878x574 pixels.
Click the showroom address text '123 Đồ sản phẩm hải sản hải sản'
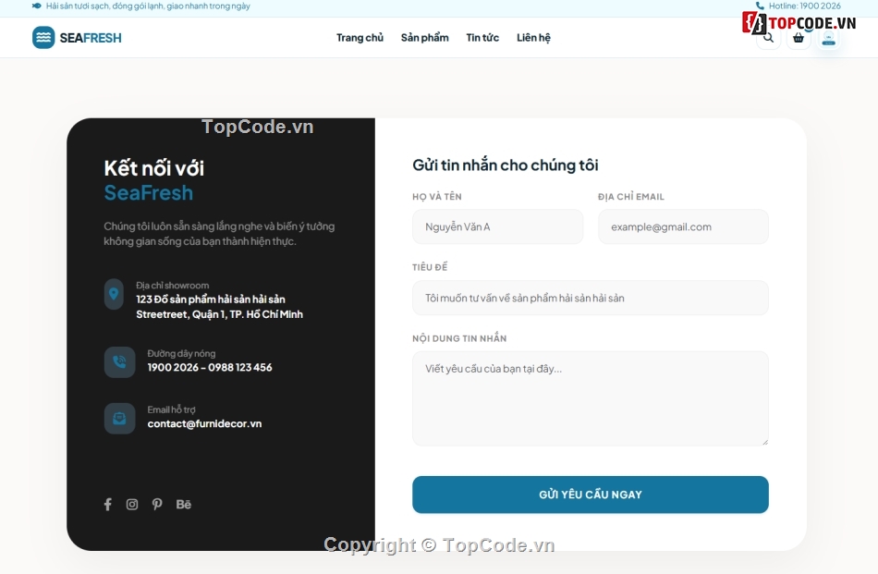click(x=211, y=299)
